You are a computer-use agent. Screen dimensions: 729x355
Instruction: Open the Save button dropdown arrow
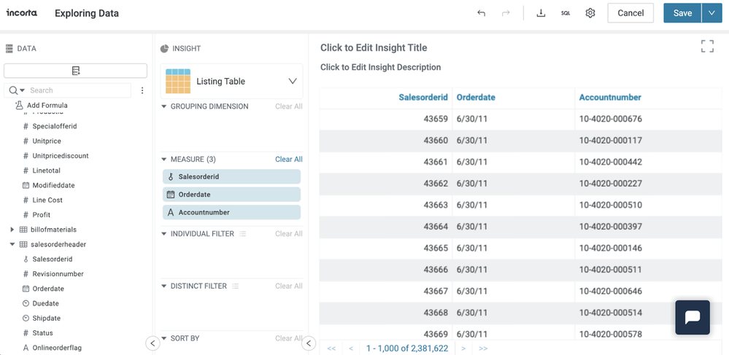coord(711,13)
